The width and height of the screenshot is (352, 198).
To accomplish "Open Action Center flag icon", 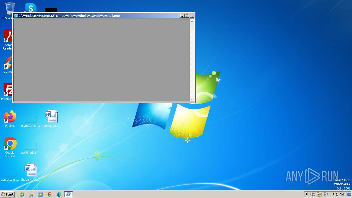I will pyautogui.click(x=326, y=194).
